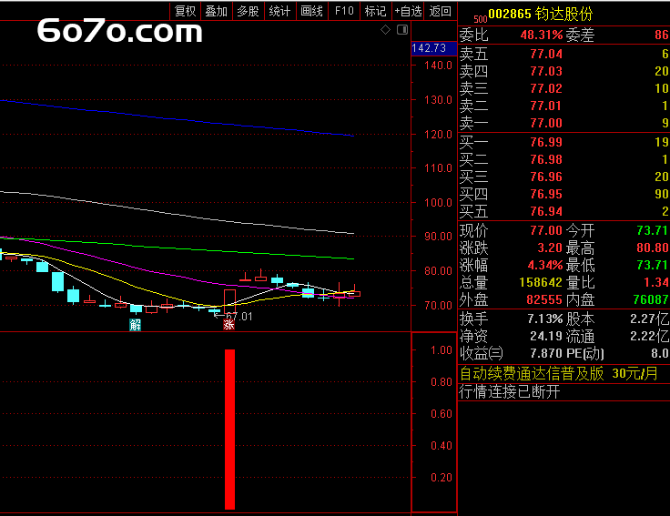This screenshot has width=670, height=516.
Task: Click the 卖三 price 77.02
Action: pyautogui.click(x=546, y=88)
